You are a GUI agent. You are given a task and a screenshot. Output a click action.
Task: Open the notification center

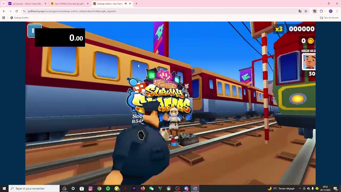pyautogui.click(x=336, y=189)
